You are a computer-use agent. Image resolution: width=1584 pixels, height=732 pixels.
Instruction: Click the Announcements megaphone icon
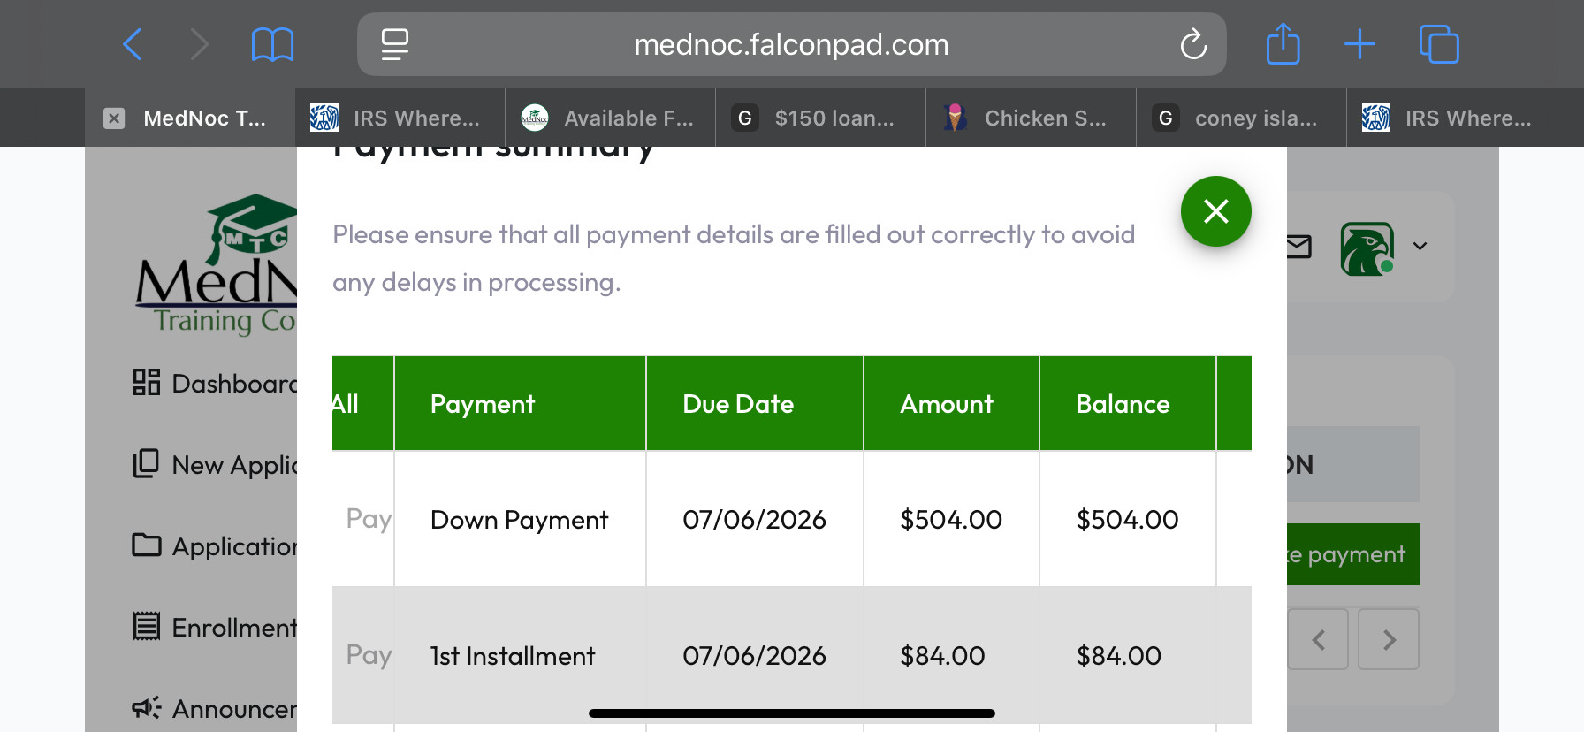click(147, 707)
